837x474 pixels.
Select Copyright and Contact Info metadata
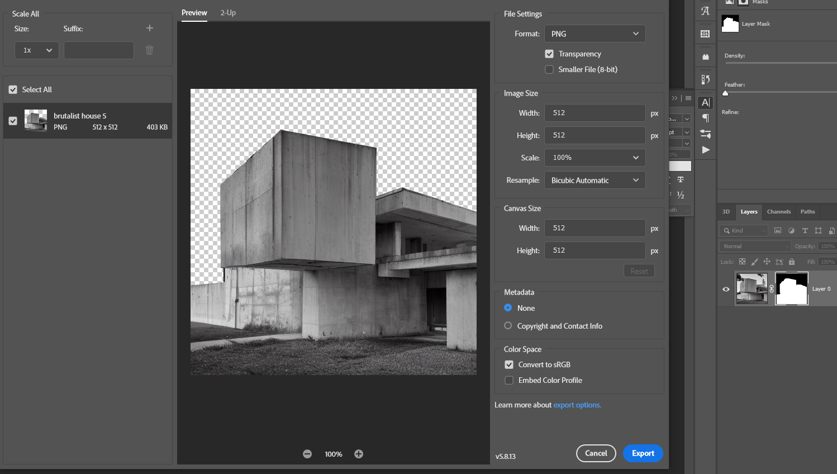tap(508, 326)
